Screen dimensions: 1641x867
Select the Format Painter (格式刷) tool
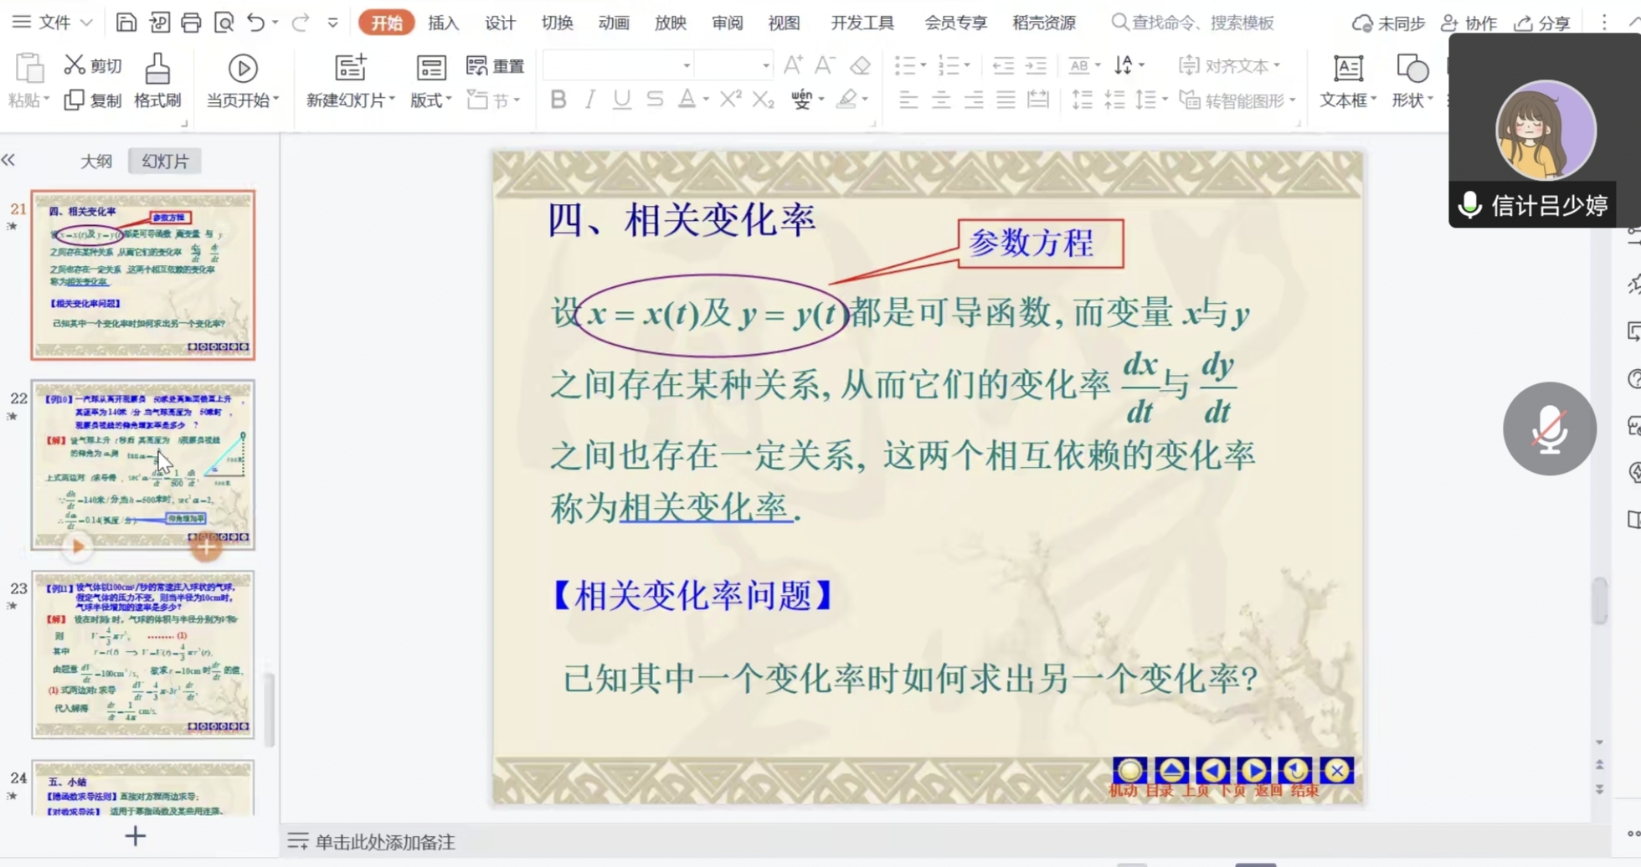(157, 81)
